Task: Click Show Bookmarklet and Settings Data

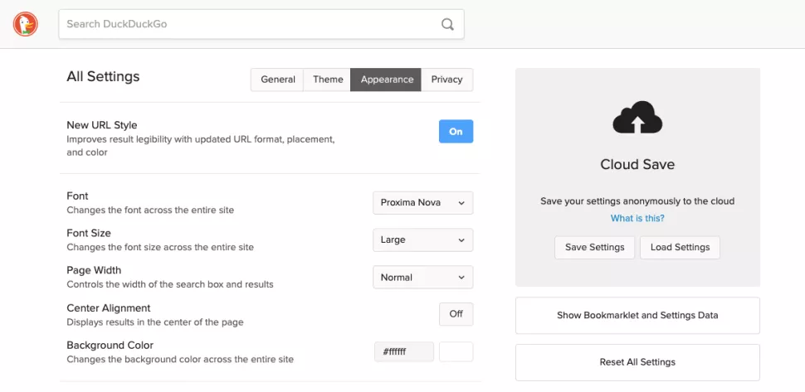Action: (637, 315)
